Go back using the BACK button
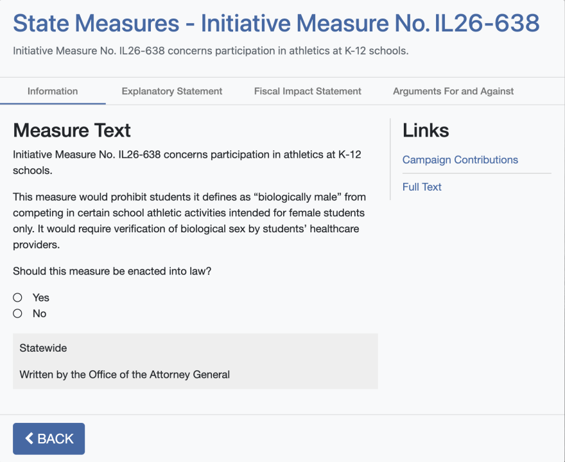Viewport: 565px width, 462px height. click(49, 439)
